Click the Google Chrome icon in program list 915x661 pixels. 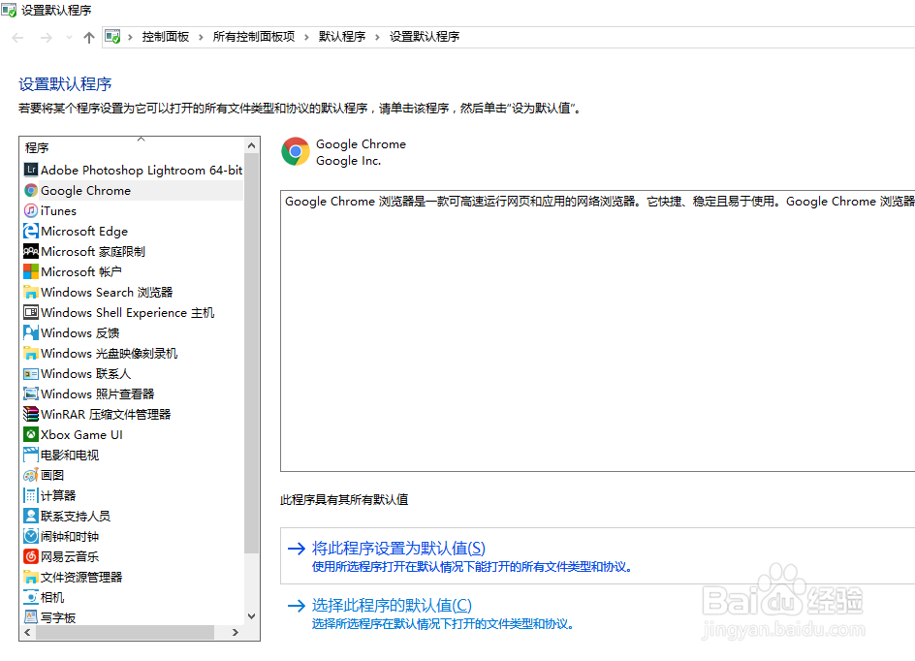pos(31,190)
